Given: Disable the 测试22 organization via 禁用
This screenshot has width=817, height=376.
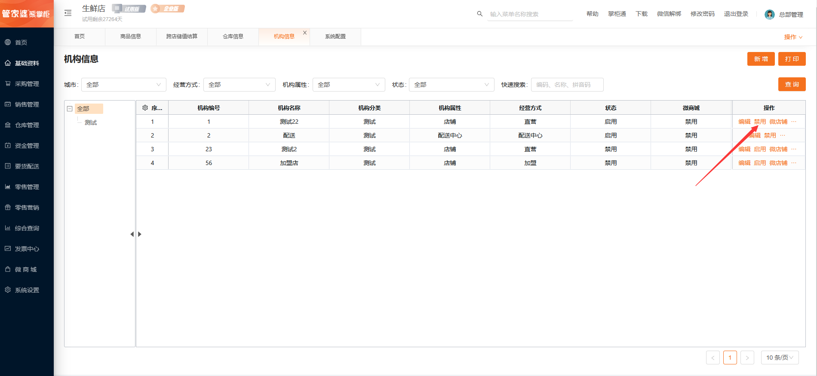Looking at the screenshot, I should [x=759, y=122].
